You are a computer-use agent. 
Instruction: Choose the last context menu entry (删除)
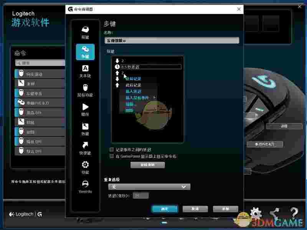point(129,110)
